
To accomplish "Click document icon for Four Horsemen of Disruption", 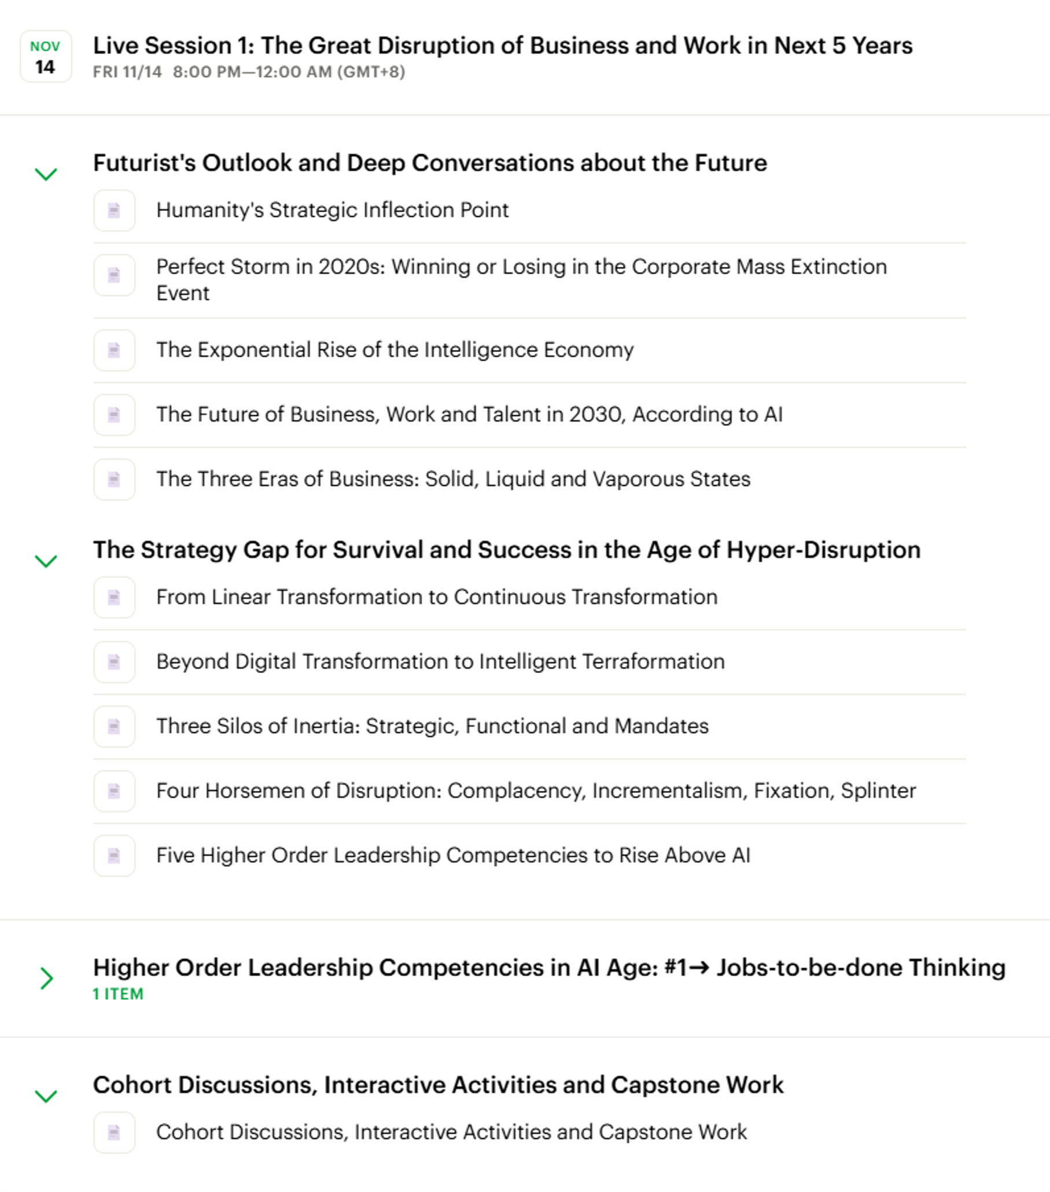I will [115, 792].
